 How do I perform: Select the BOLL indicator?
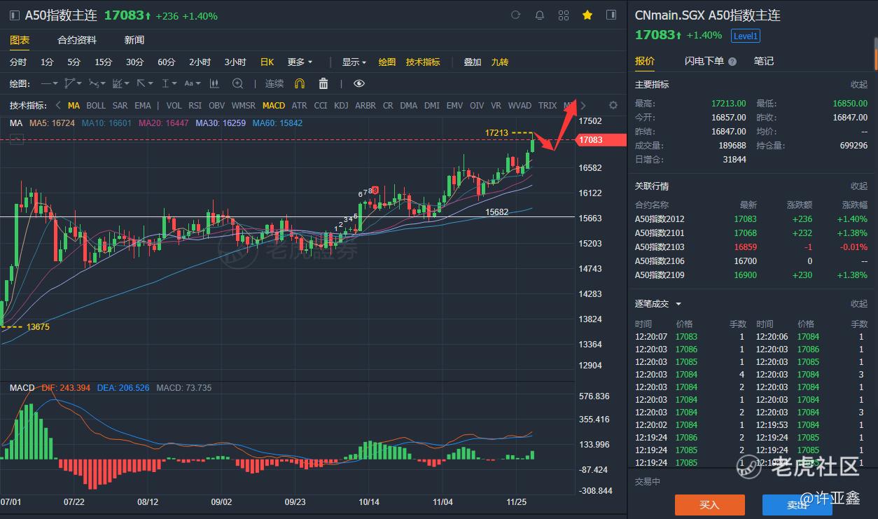(96, 106)
